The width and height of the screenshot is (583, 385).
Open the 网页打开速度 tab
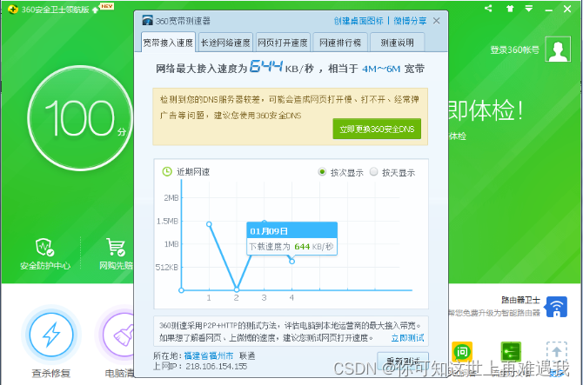click(283, 43)
